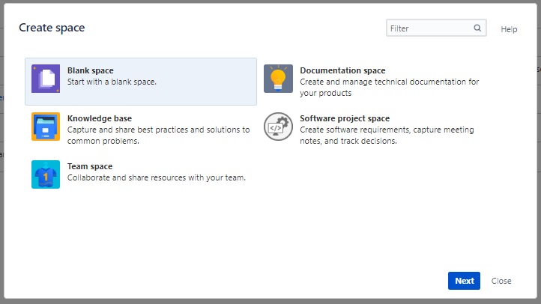Click the blue Next button
The image size is (541, 304).
click(464, 281)
